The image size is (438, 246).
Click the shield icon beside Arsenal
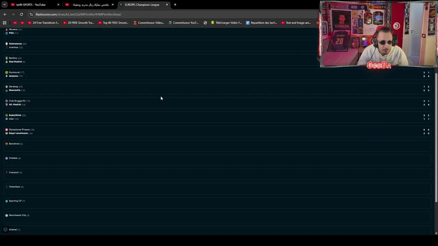coord(5,230)
